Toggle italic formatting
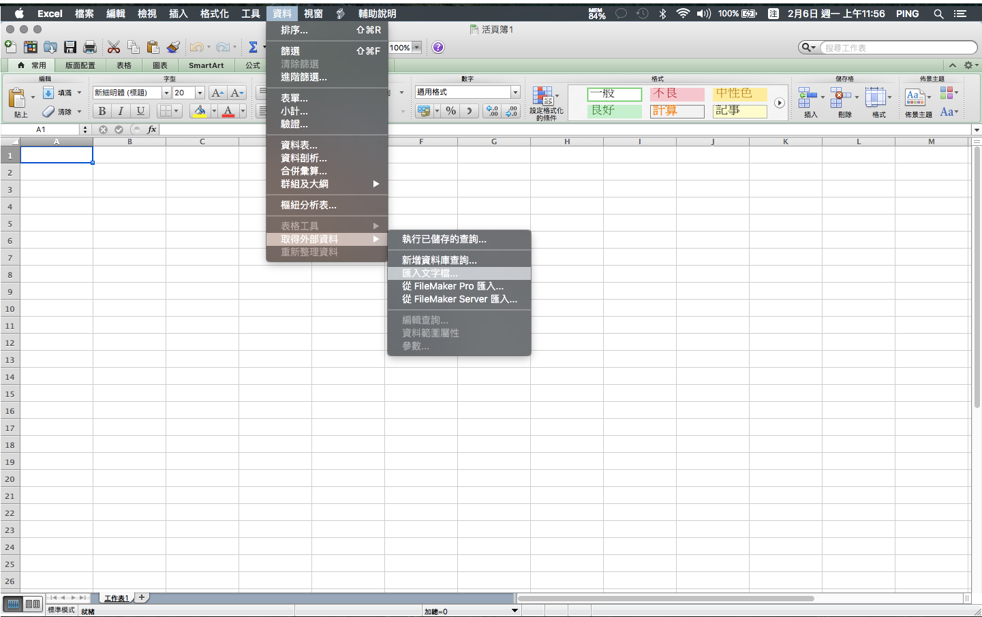Viewport: 982px width, 617px height. point(121,111)
